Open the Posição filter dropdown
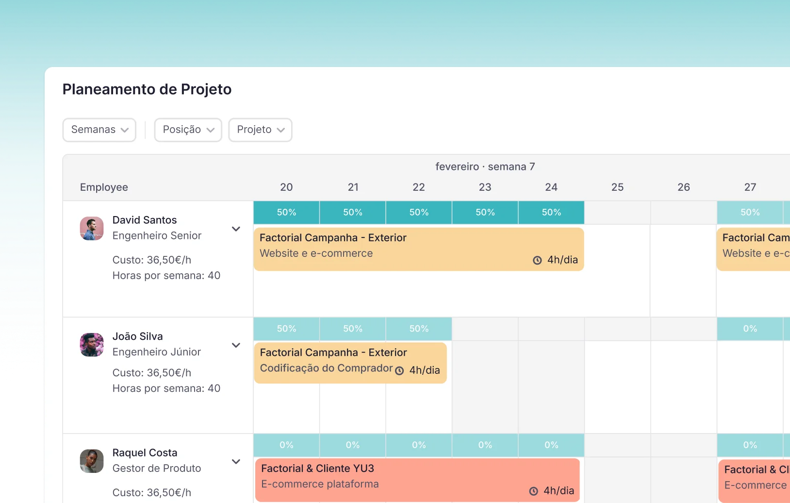This screenshot has height=503, width=790. [x=188, y=130]
